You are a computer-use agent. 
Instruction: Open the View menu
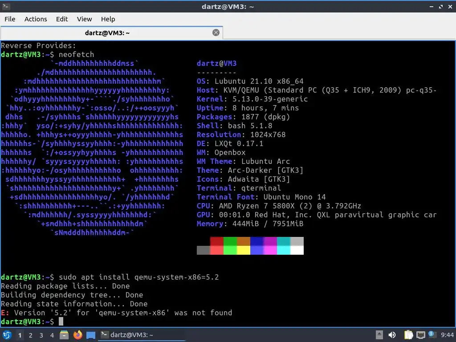coord(84,19)
